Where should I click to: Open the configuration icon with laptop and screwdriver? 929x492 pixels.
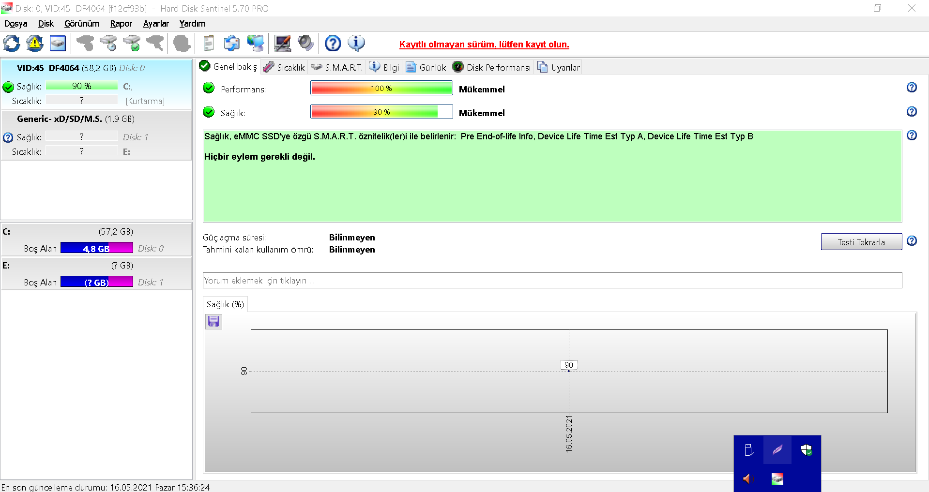tap(283, 44)
